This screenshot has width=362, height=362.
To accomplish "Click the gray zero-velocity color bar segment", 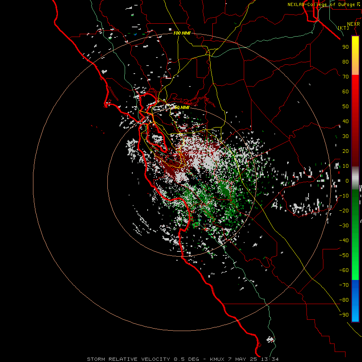I will (x=355, y=178).
